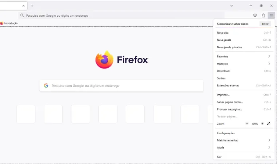
Task: Select Salvar página como...
Action: (244, 102)
